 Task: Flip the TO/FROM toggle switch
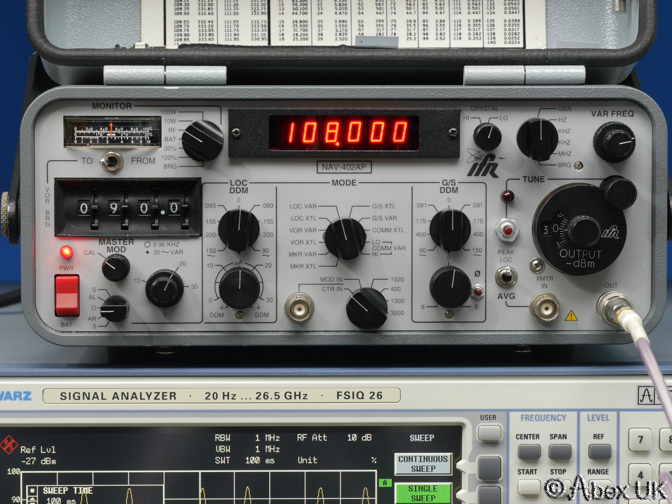pos(110,162)
